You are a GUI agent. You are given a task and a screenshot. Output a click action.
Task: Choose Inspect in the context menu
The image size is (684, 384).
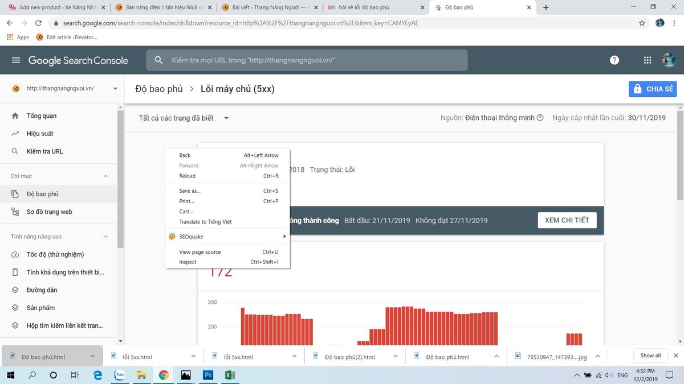[228, 262]
